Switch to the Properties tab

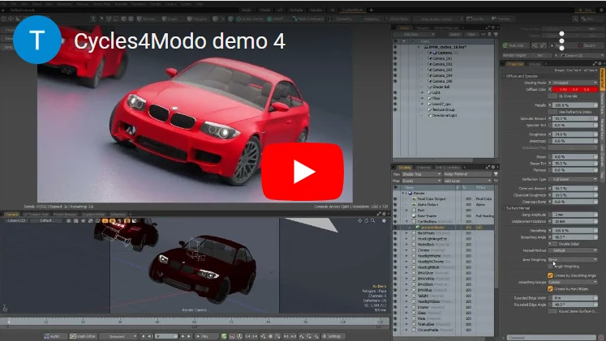pos(515,64)
